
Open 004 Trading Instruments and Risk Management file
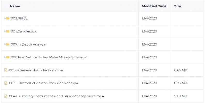click(x=56, y=96)
